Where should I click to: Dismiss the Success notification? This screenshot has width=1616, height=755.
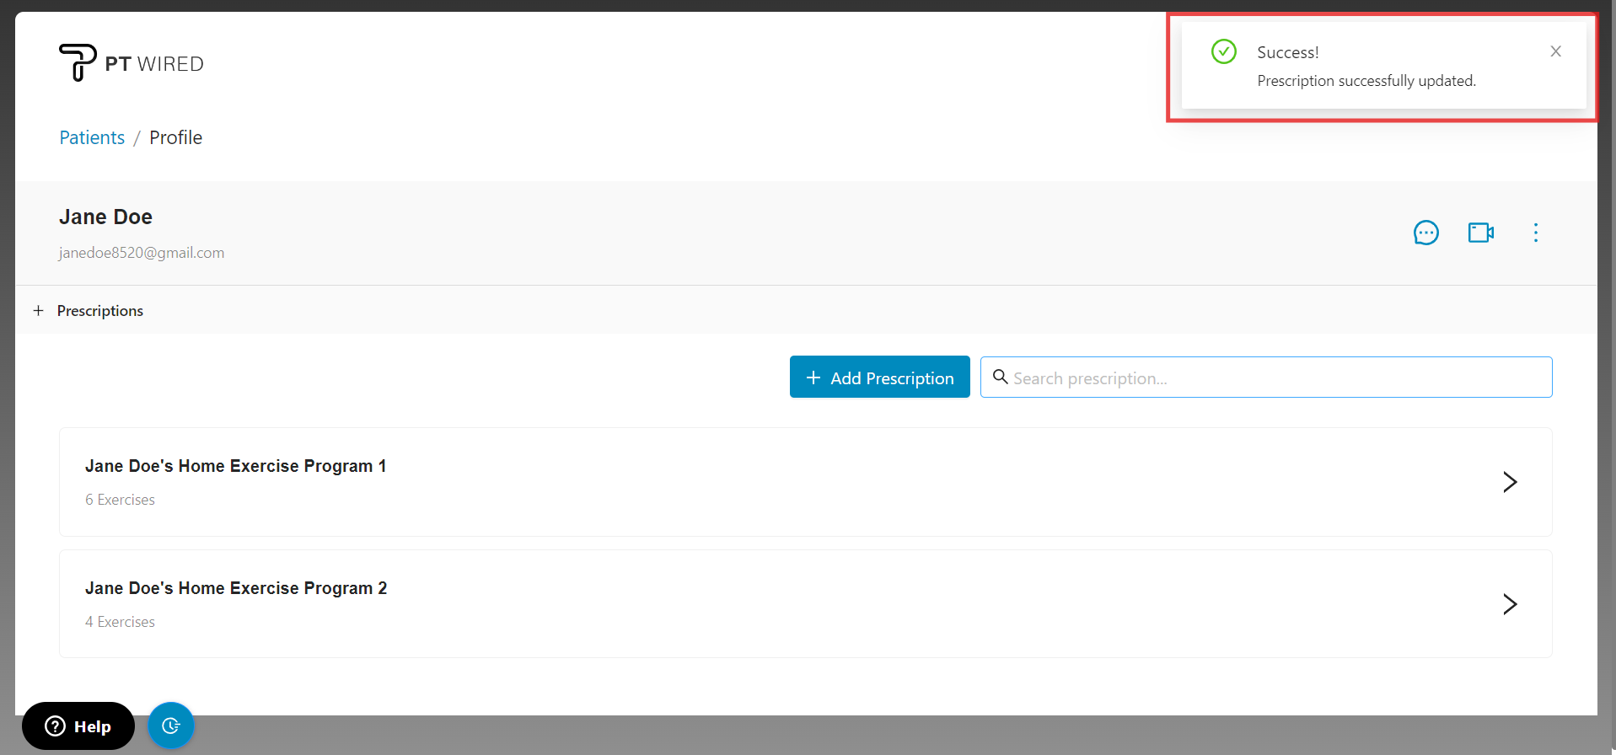pos(1555,51)
